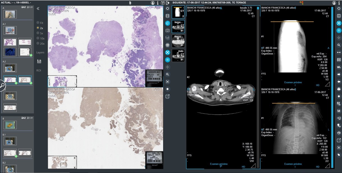
Task: Select the WL window level tool
Action: [339, 67]
